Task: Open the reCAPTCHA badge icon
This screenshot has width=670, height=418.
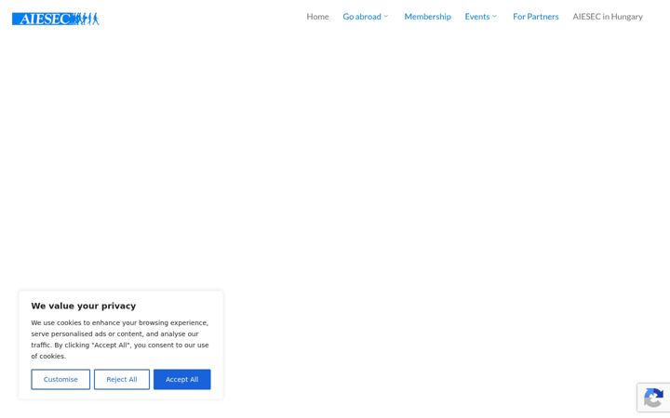Action: click(x=654, y=398)
